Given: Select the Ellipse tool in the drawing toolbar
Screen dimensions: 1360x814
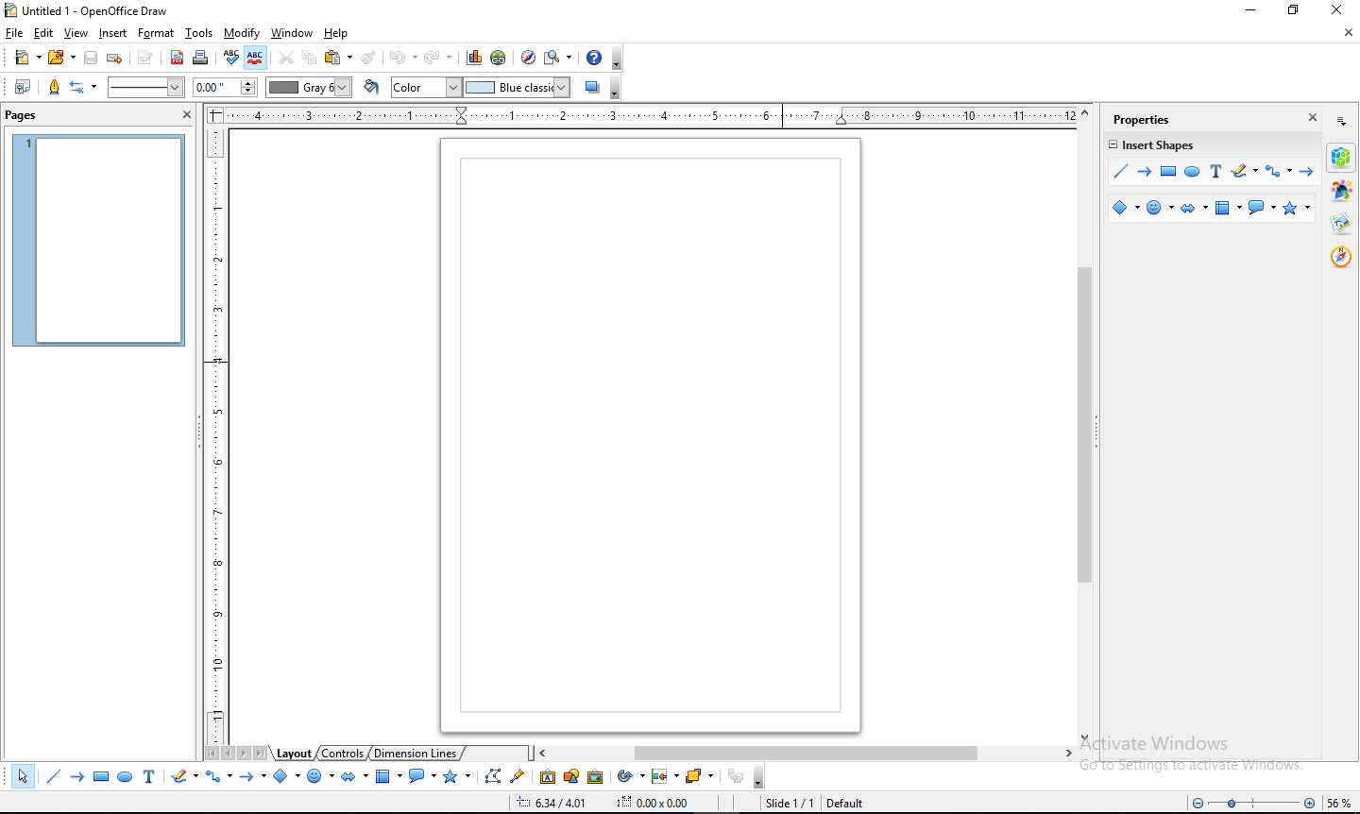Looking at the screenshot, I should click(x=125, y=776).
